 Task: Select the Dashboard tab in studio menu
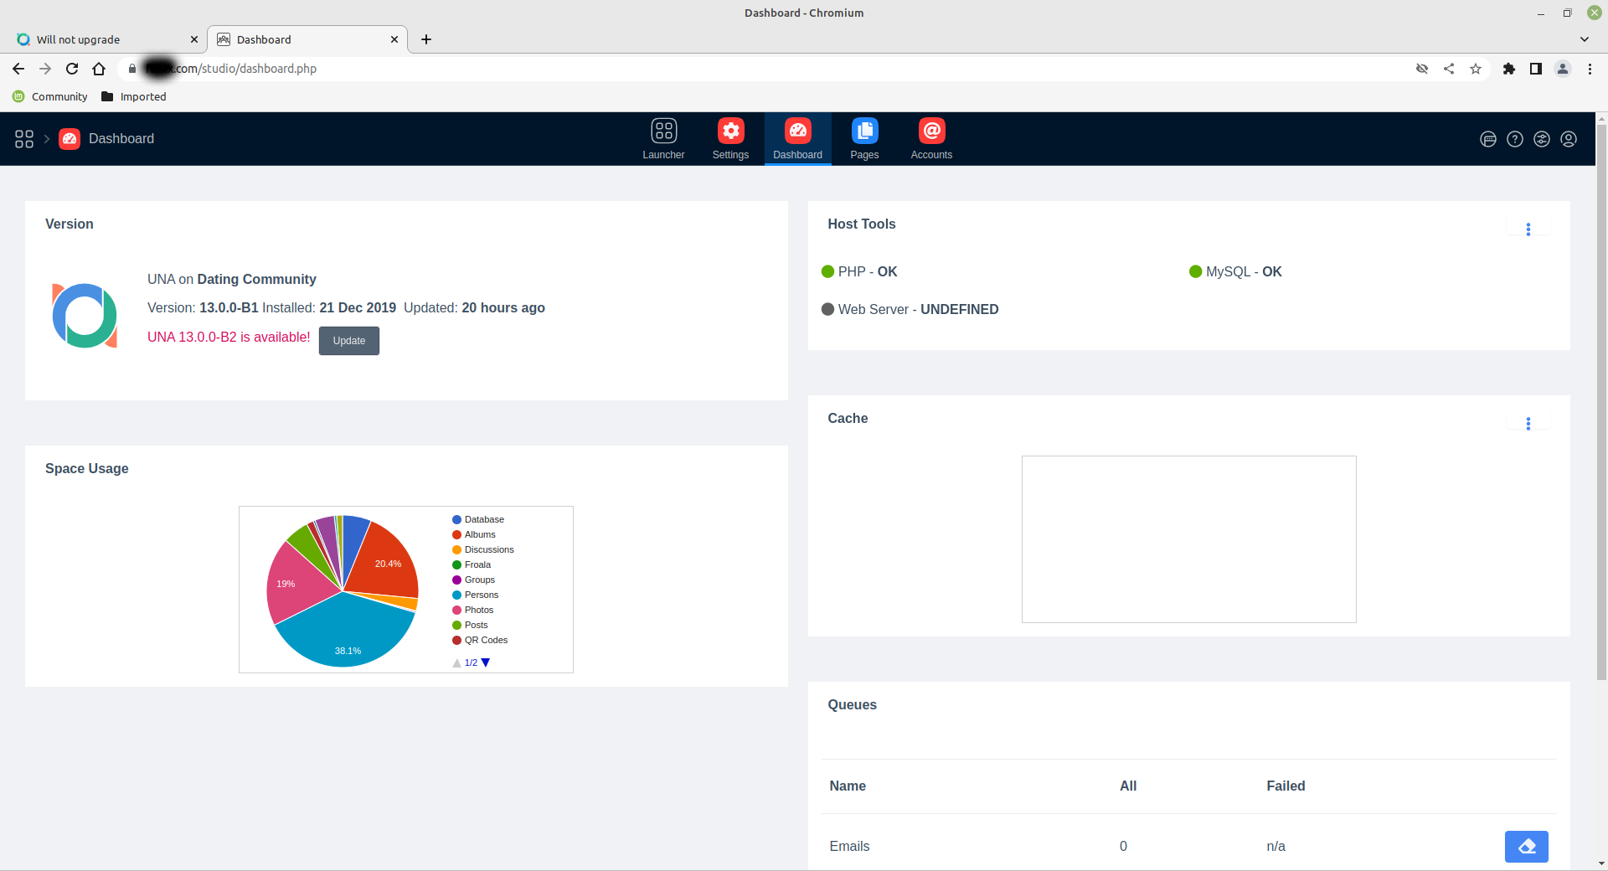[x=797, y=138]
